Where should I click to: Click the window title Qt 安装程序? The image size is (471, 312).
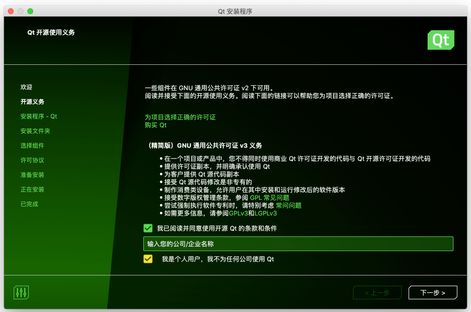pyautogui.click(x=235, y=11)
